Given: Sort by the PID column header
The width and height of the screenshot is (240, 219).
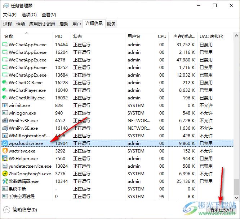Looking at the screenshot, I should tap(62, 36).
